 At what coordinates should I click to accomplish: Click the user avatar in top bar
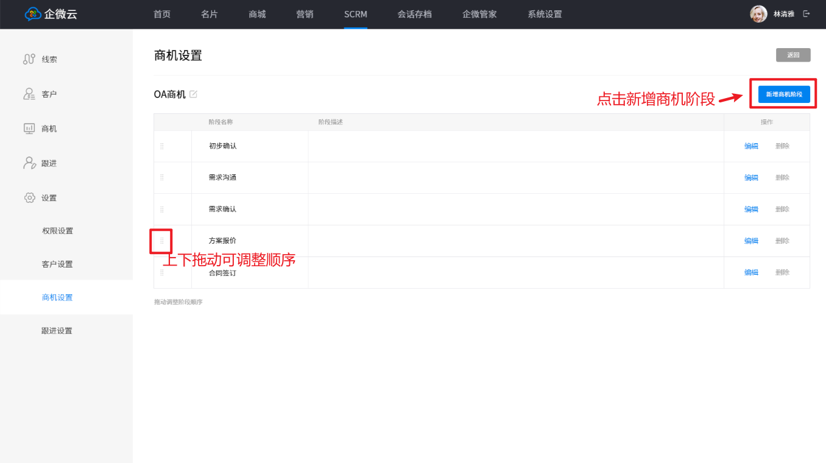(x=758, y=14)
